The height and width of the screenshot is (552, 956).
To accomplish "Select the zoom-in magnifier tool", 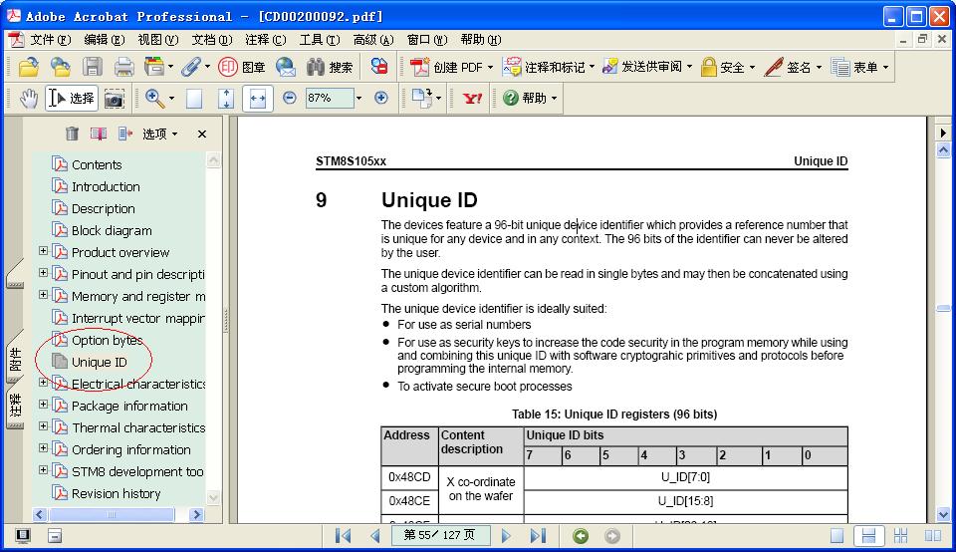I will point(154,99).
